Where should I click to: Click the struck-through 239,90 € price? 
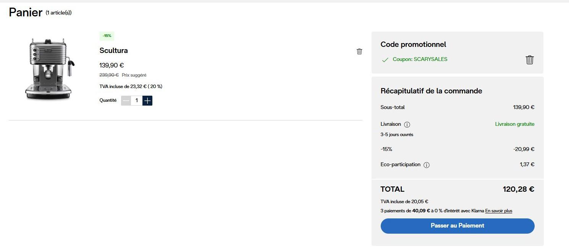pyautogui.click(x=109, y=75)
